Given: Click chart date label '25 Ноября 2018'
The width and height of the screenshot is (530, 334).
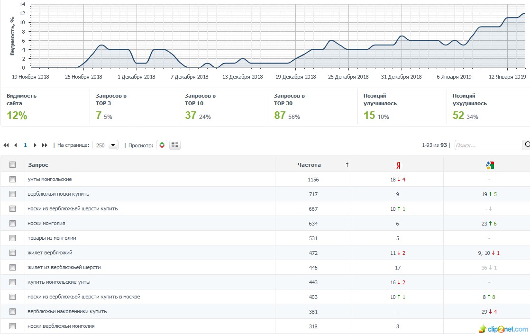Looking at the screenshot, I should pos(83,77).
